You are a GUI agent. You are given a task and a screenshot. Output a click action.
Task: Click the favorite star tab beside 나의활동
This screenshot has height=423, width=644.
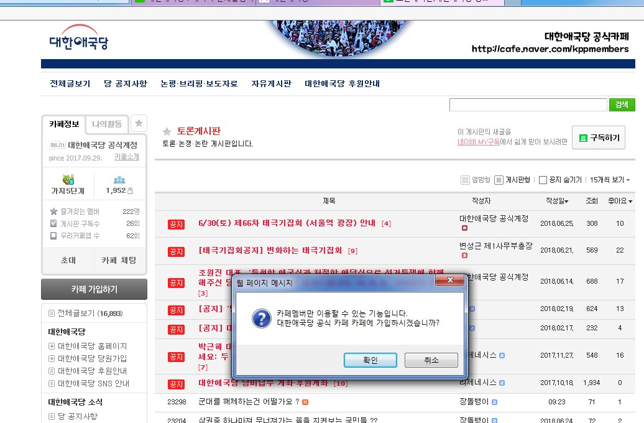[139, 123]
